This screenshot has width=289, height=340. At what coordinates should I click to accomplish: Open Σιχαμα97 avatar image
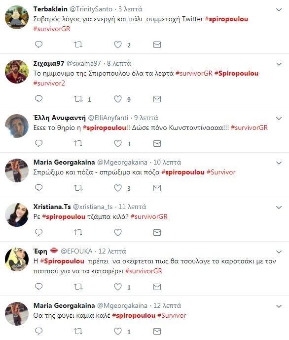(17, 72)
